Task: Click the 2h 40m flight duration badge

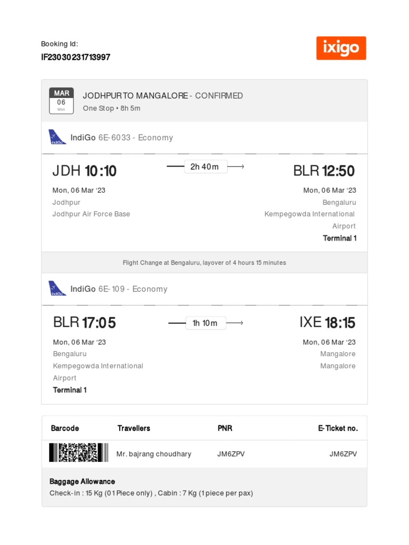Action: 205,167
